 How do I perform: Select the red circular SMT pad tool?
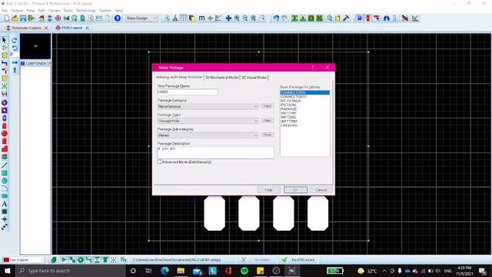pos(5,133)
